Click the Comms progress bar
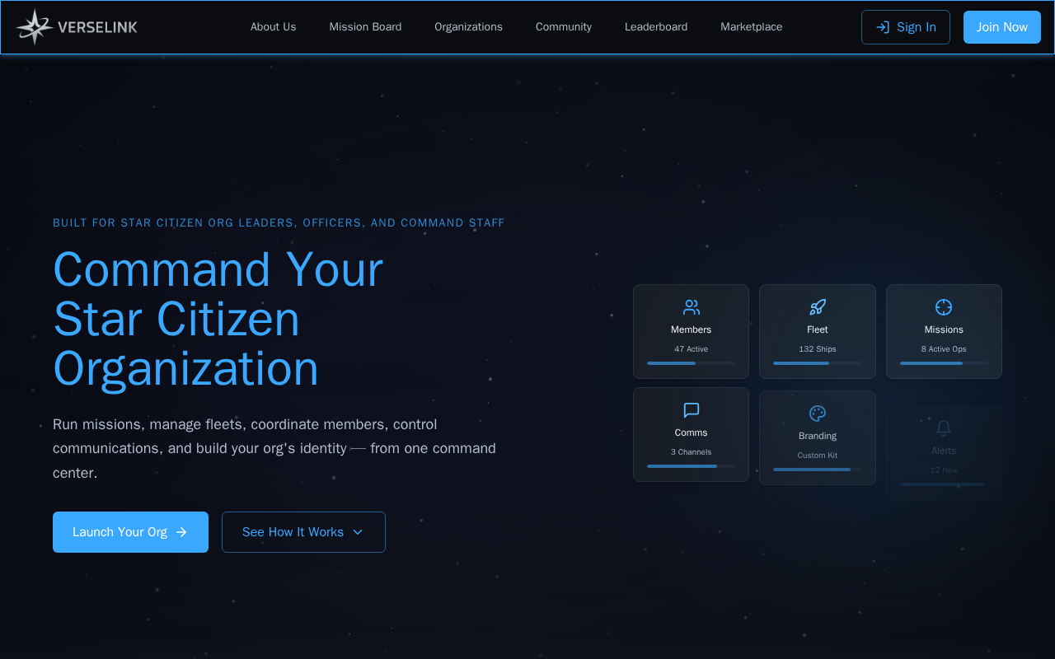 coord(692,466)
